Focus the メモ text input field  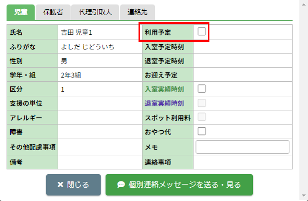click(x=242, y=147)
